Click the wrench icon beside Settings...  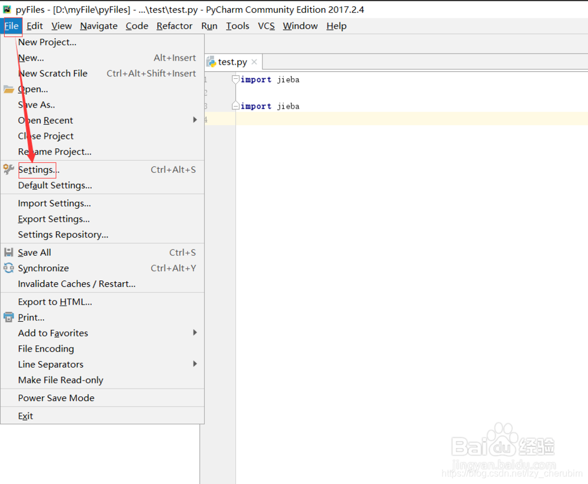tap(9, 169)
